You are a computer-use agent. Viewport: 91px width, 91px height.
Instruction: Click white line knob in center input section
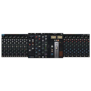(x=30, y=41)
